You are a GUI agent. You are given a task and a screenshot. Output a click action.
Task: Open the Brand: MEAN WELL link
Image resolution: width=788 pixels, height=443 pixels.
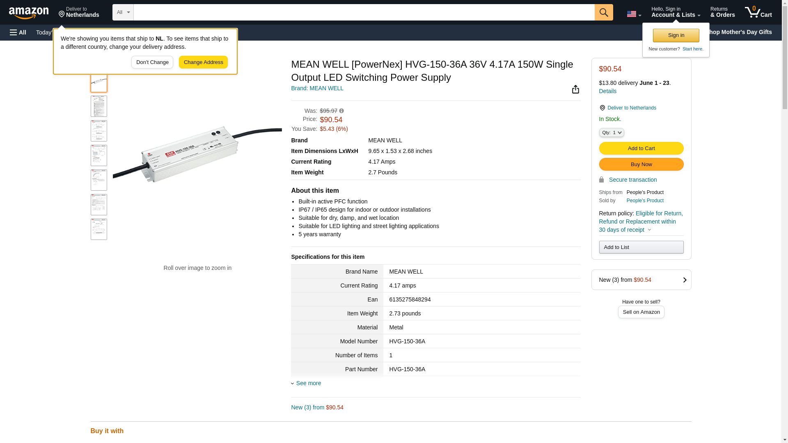317,88
